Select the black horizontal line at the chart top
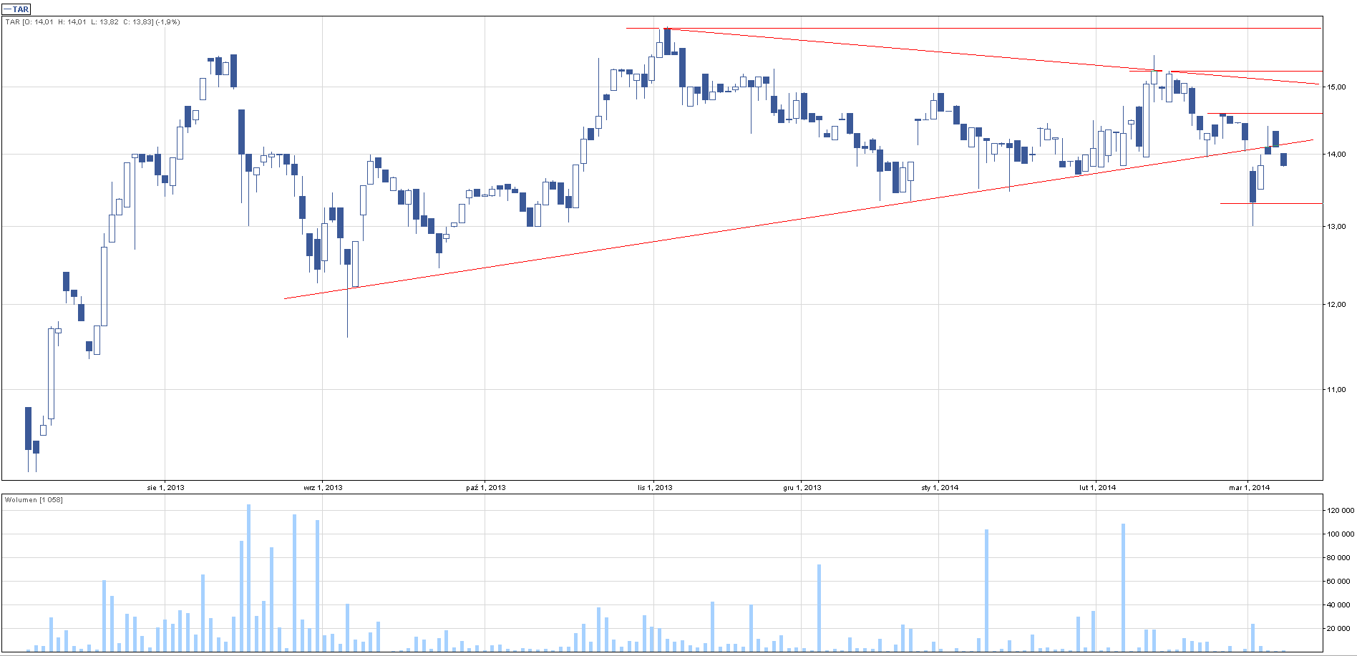This screenshot has width=1357, height=656. (973, 28)
